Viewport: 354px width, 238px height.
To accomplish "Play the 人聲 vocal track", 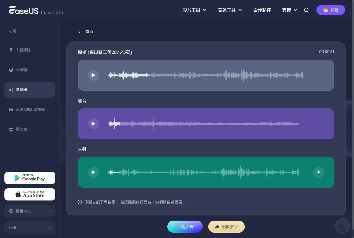I will coord(93,172).
